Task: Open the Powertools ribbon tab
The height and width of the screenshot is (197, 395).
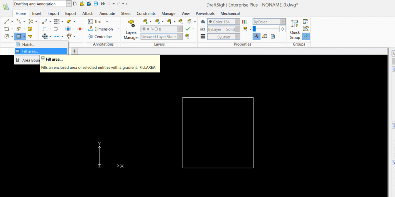Action: click(205, 14)
